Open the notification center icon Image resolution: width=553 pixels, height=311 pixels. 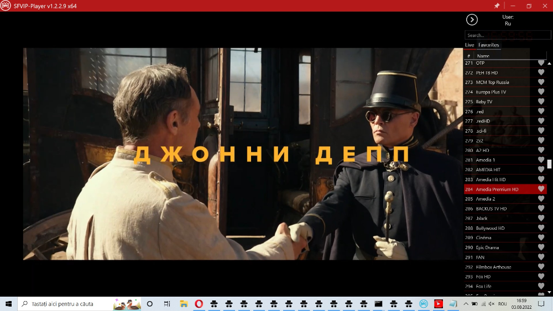(x=541, y=304)
